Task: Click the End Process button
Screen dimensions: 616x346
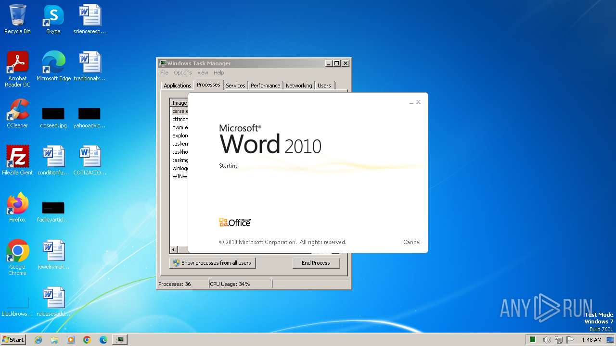Action: [316, 263]
